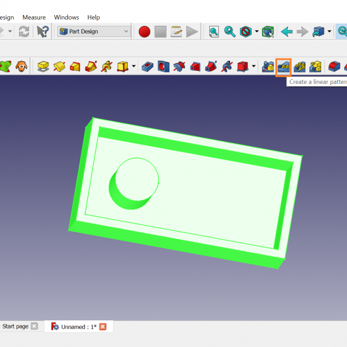Click the Pad tool icon
This screenshot has width=347, height=347.
click(x=43, y=67)
